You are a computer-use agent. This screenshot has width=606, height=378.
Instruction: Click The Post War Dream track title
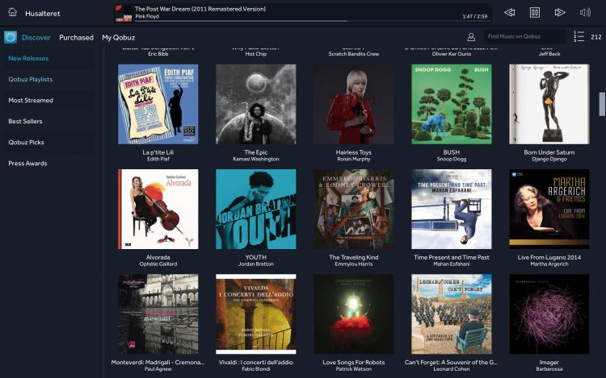(200, 9)
